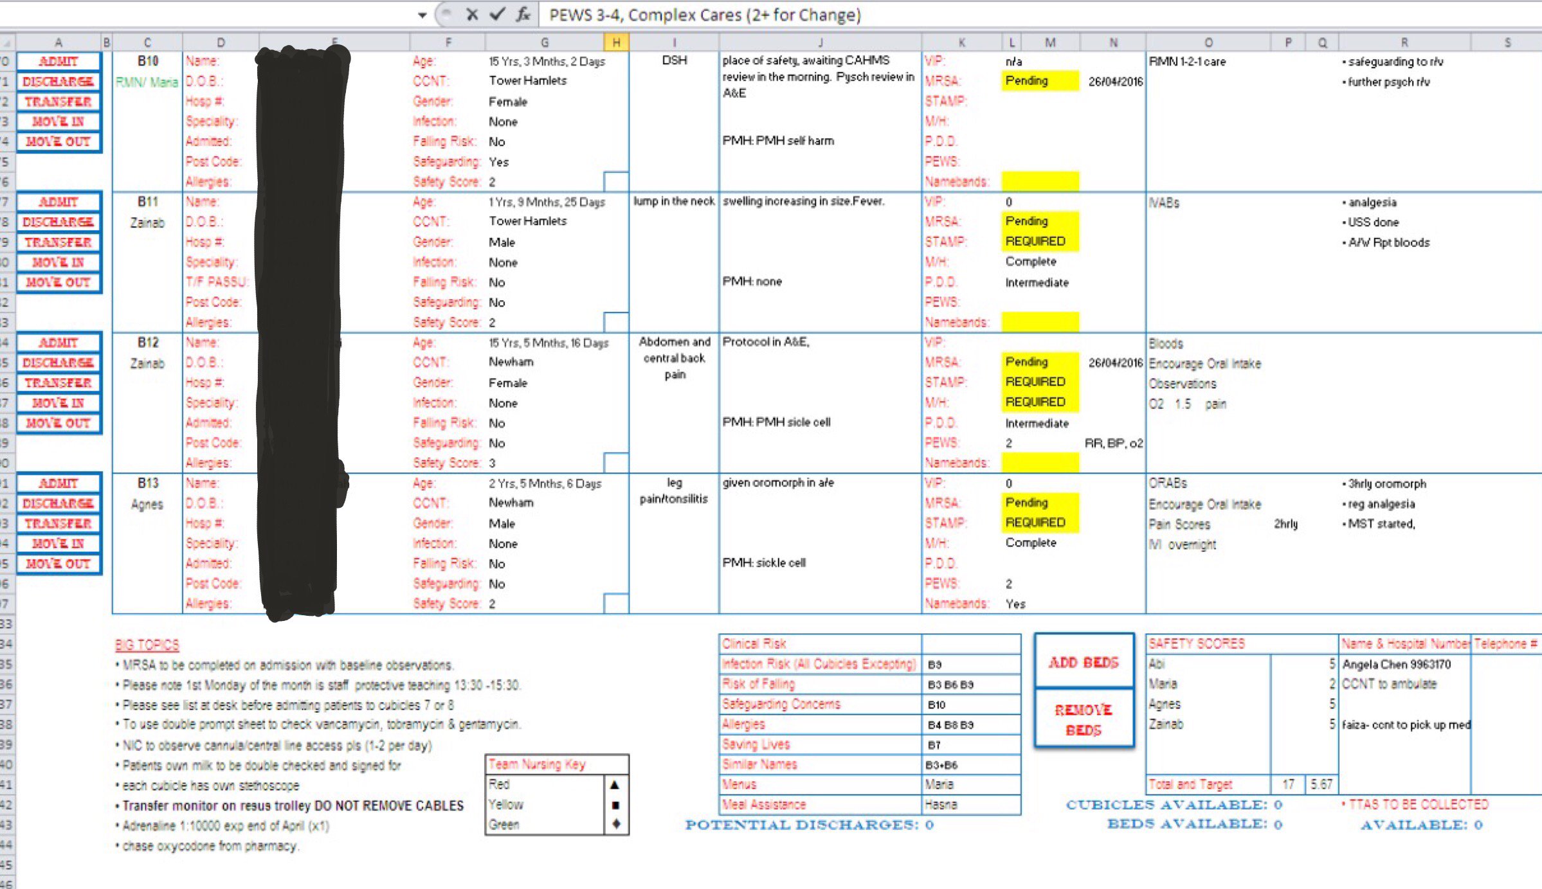Click the ADMIT button for bed B13
The width and height of the screenshot is (1542, 889).
click(x=59, y=483)
